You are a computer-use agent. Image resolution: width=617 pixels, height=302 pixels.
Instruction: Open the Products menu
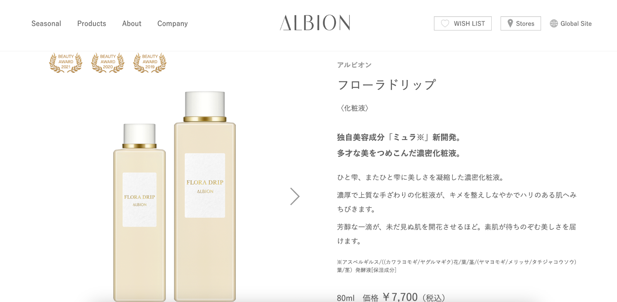(x=91, y=23)
